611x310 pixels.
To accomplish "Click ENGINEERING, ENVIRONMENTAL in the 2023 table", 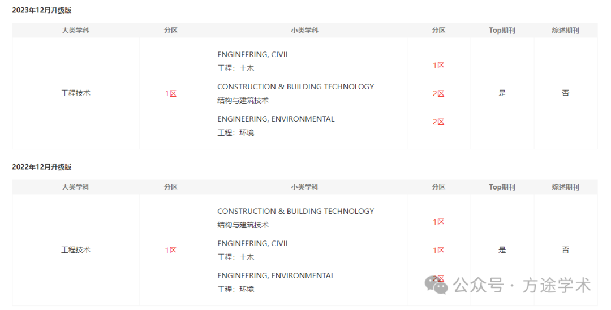I will point(276,119).
